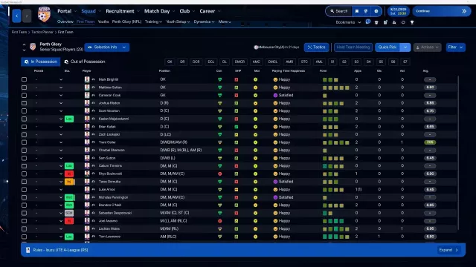Click the back navigation arrow
476x267 pixels.
16,16
